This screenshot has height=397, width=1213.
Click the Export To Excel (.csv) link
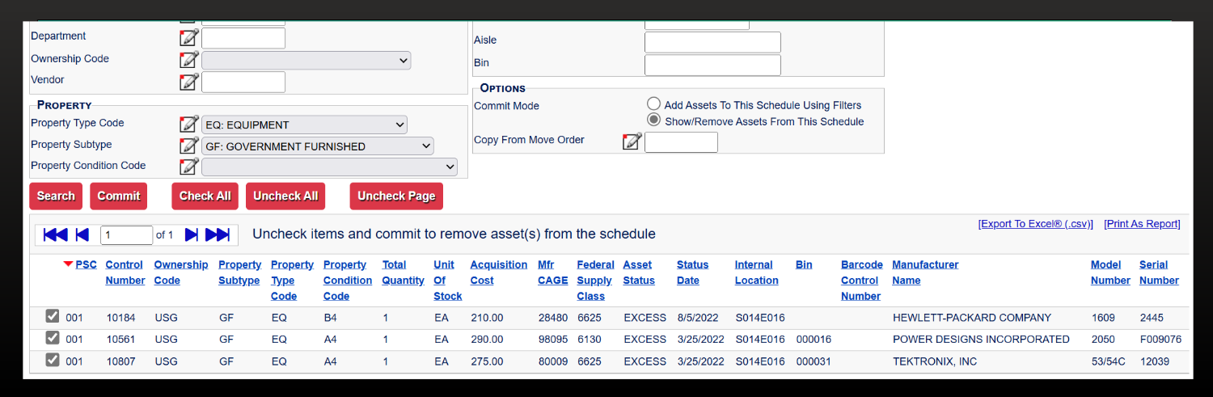tap(1035, 224)
